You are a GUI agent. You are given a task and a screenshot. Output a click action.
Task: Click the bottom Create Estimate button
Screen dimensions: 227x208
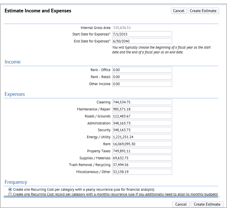point(207,204)
